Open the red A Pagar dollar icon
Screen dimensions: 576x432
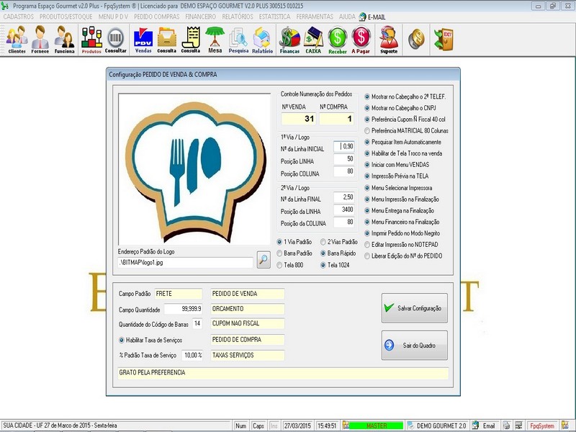361,40
